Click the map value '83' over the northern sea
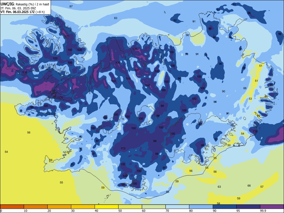This screenshot has height=213, width=284. pyautogui.click(x=116, y=18)
